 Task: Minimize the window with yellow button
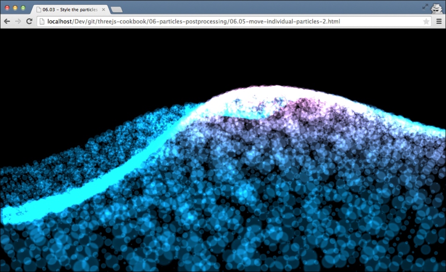pyautogui.click(x=15, y=8)
